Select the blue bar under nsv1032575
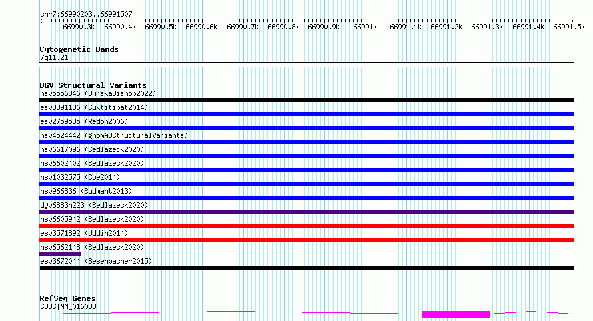Image resolution: width=593 pixels, height=321 pixels. 306,184
